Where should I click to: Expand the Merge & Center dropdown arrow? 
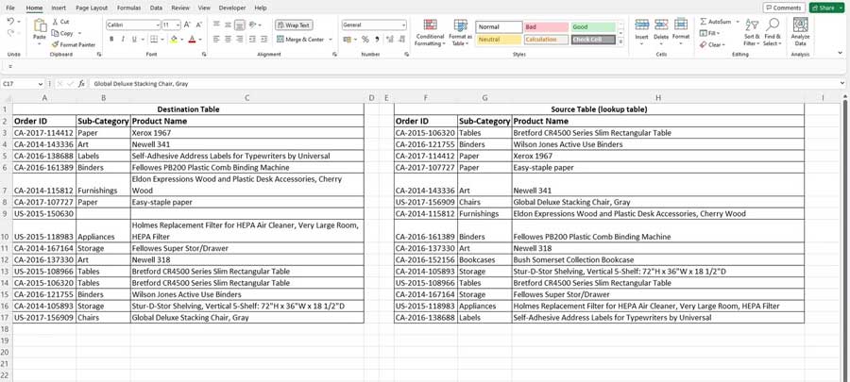point(331,40)
